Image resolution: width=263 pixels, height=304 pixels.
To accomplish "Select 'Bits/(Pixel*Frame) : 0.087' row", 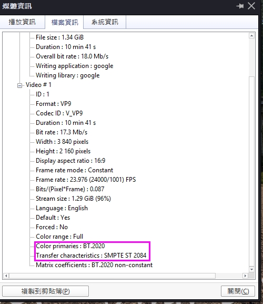I will [70, 189].
